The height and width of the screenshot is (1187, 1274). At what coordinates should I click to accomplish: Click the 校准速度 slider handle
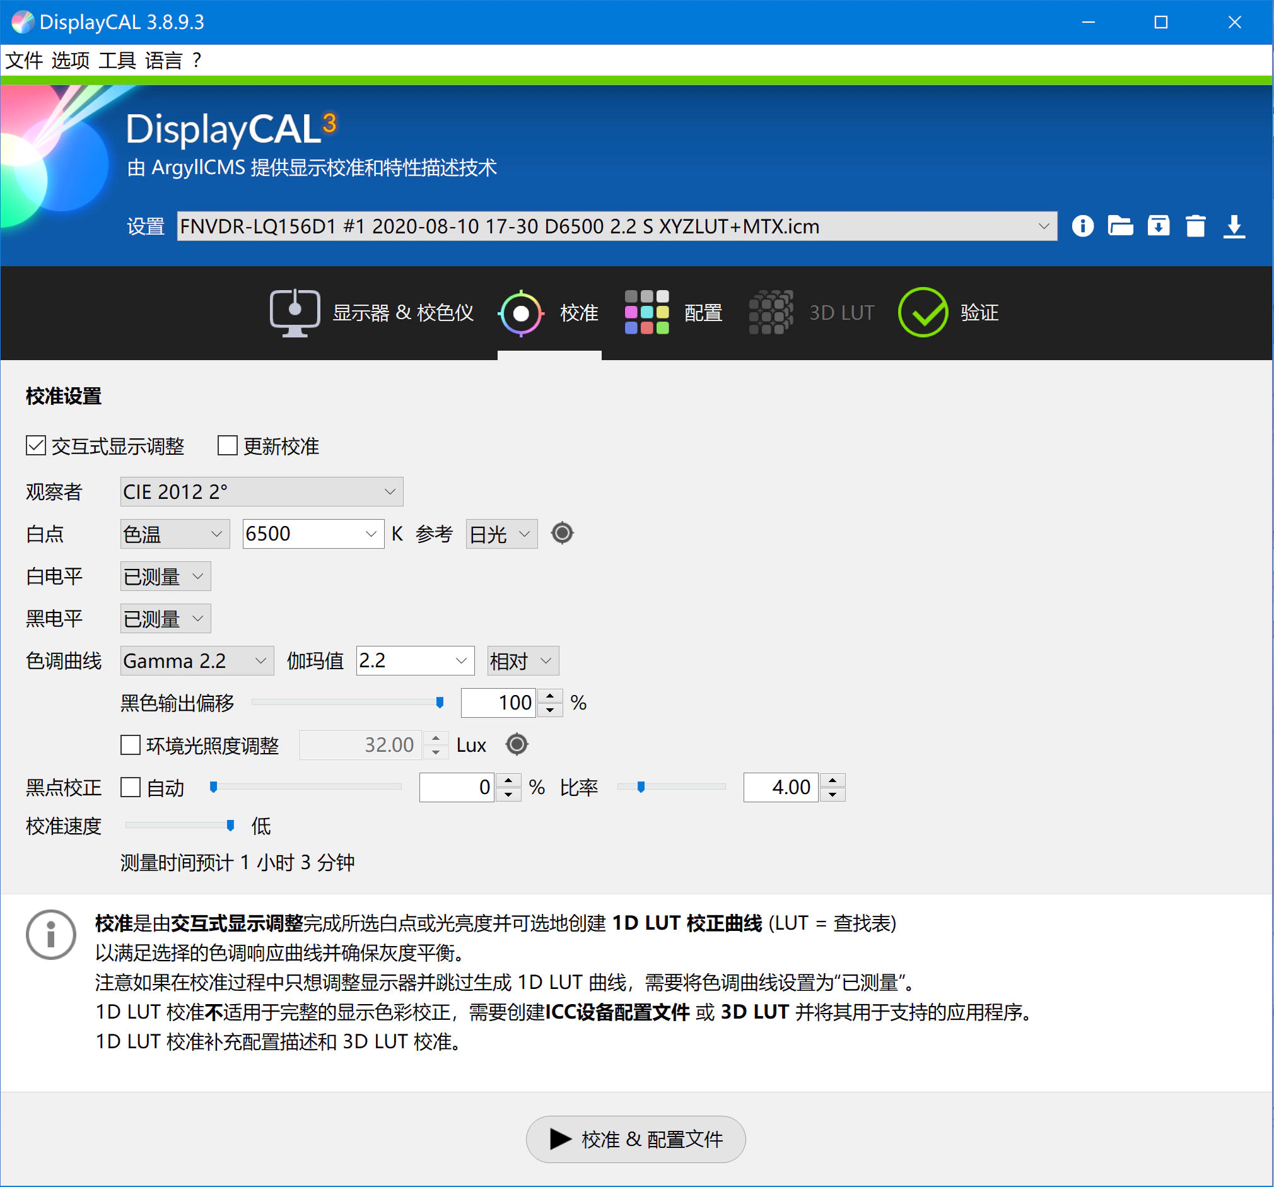coord(231,825)
